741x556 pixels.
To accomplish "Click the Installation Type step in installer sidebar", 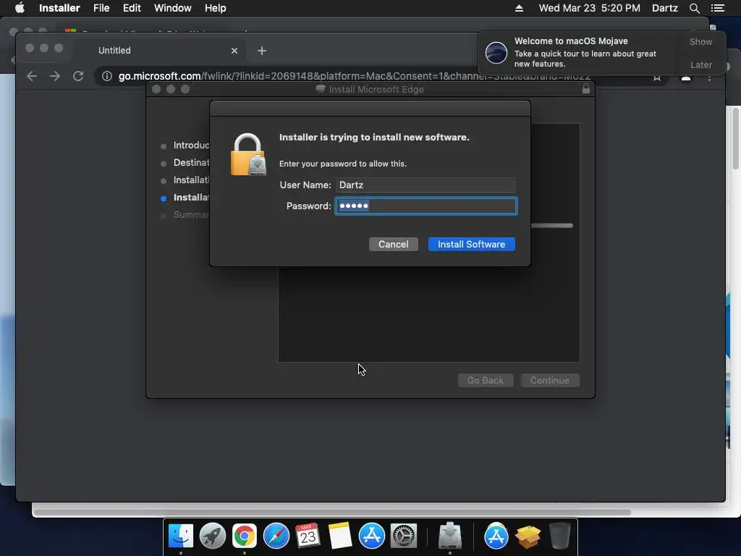I will click(191, 180).
